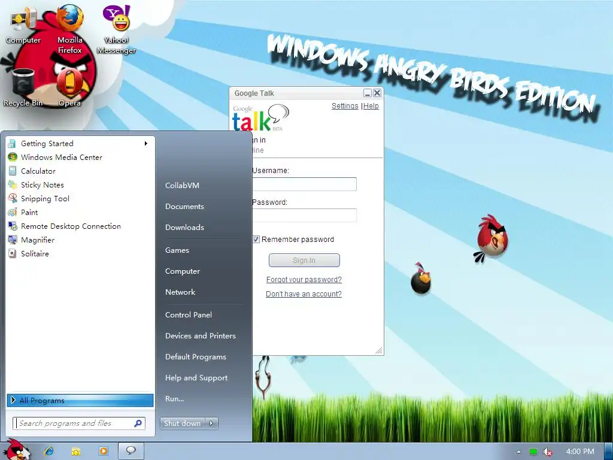Click the Getting Started icon
Viewport: 613px width, 460px height.
[x=12, y=144]
